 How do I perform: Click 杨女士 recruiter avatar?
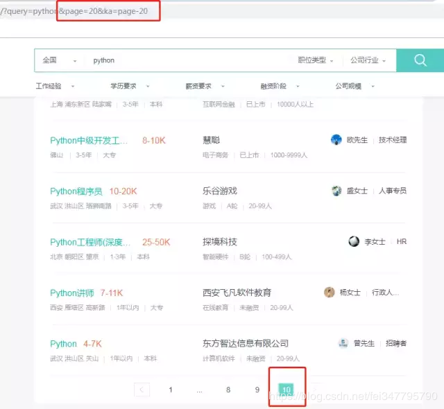tap(329, 292)
